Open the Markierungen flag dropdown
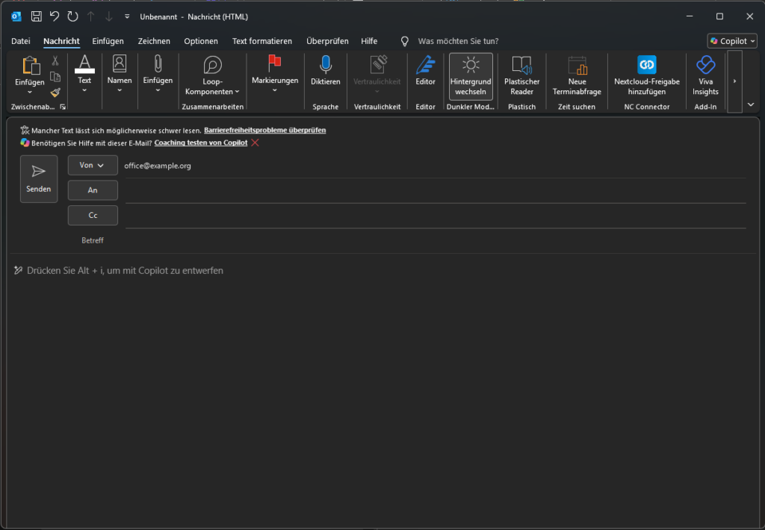 click(275, 75)
